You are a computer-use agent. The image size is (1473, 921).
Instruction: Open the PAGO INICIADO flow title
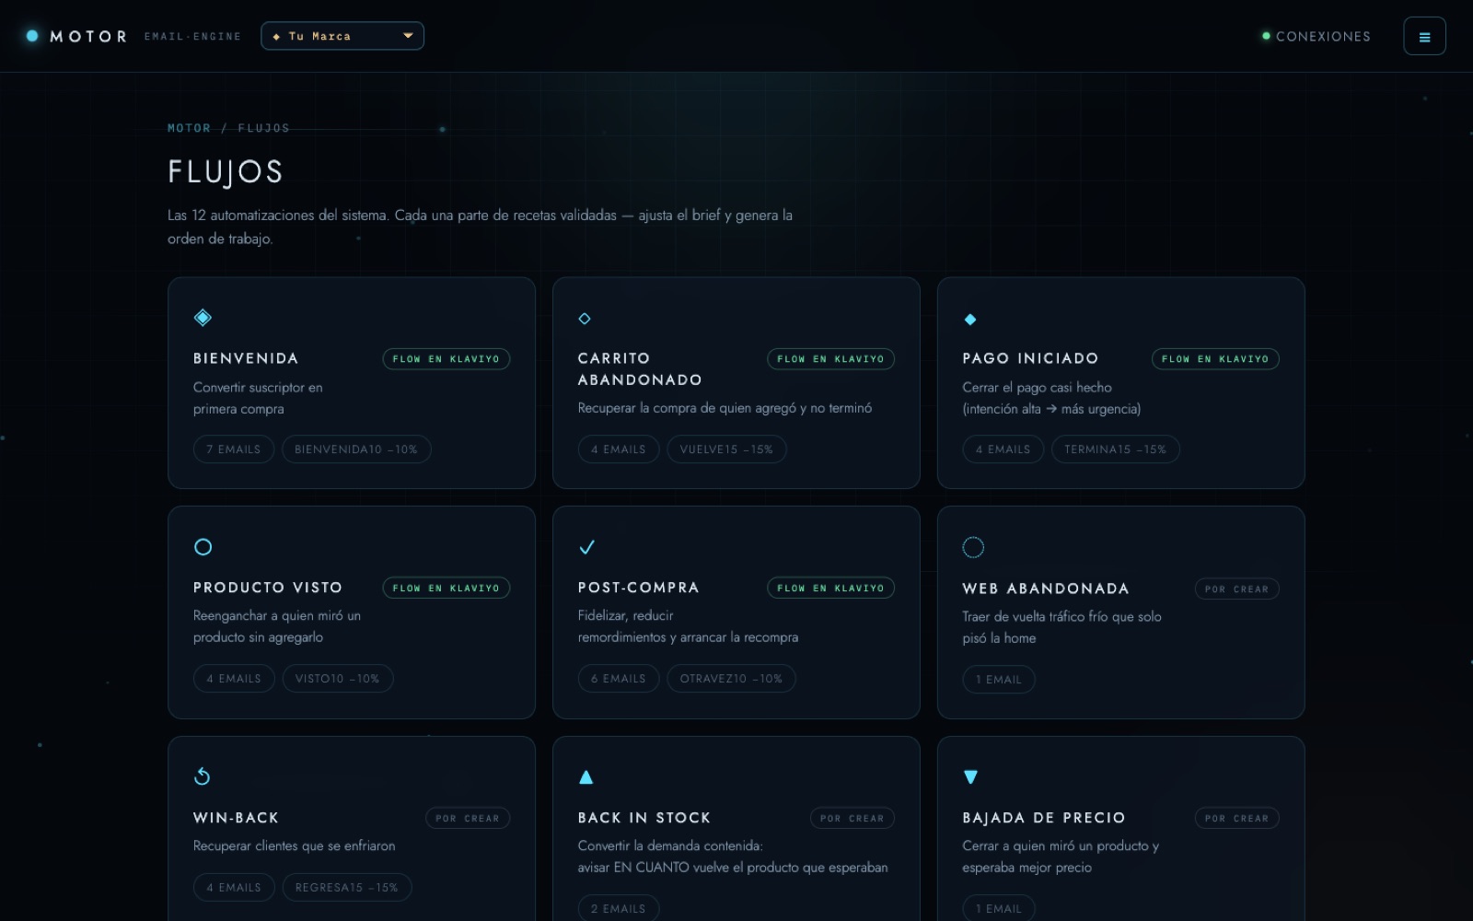pos(1030,358)
